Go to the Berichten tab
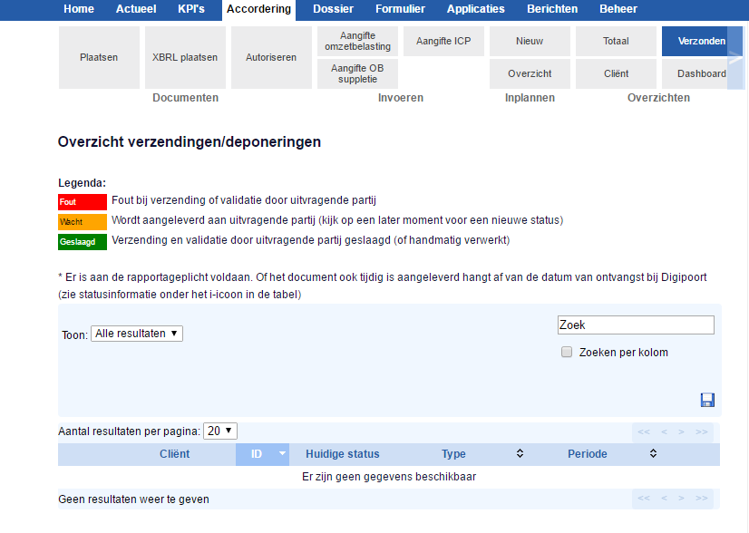Image resolution: width=749 pixels, height=533 pixels. point(552,9)
